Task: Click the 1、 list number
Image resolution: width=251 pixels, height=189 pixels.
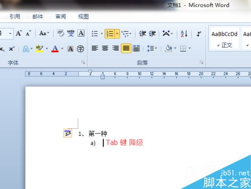Action: (x=82, y=134)
